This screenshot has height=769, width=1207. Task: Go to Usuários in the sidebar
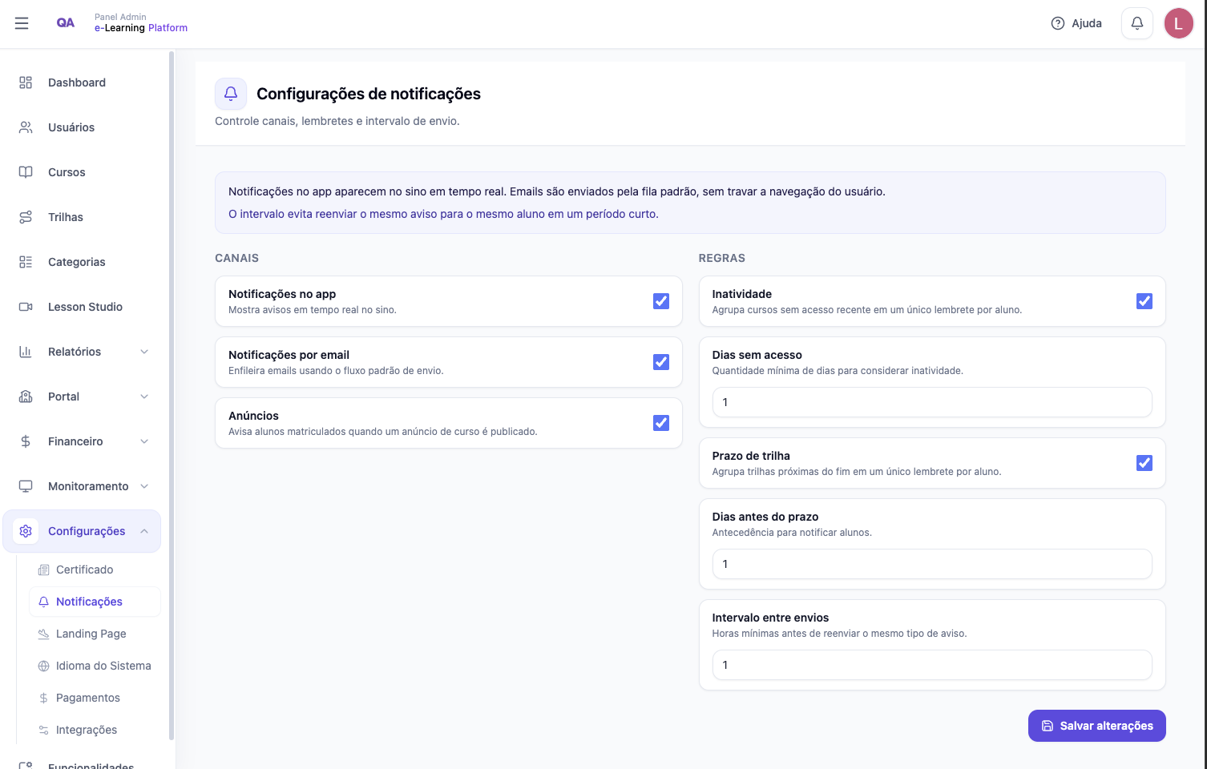click(82, 127)
